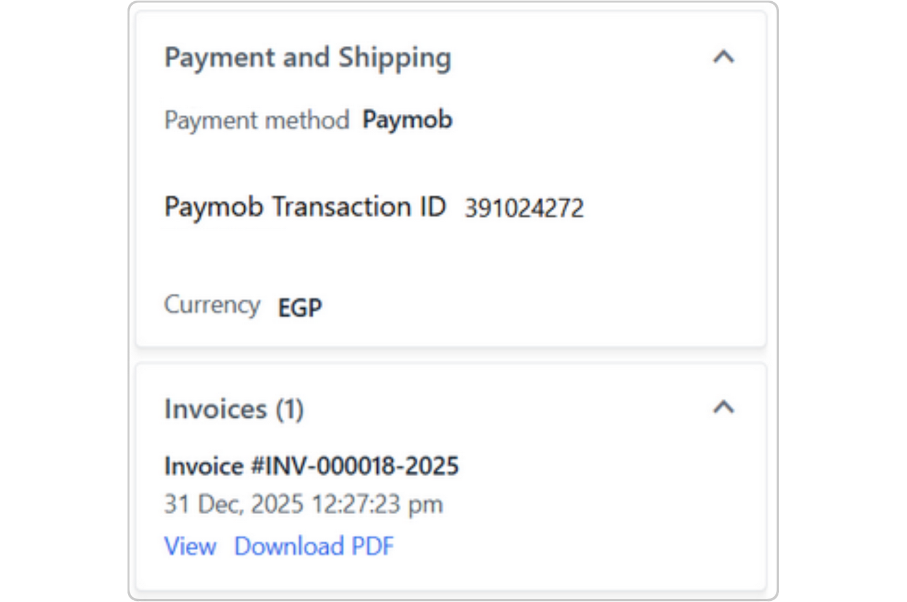Click Download PDF for the invoice
907x602 pixels.
click(x=315, y=546)
